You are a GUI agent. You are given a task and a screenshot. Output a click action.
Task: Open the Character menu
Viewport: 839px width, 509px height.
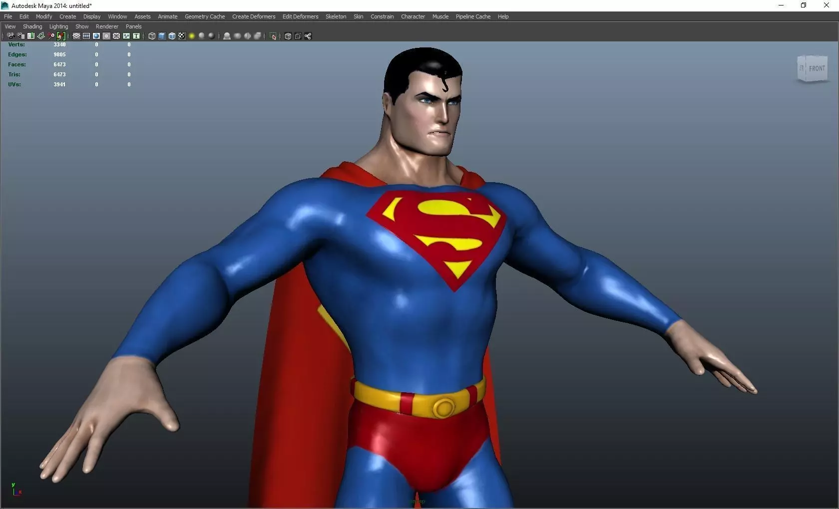pos(413,16)
